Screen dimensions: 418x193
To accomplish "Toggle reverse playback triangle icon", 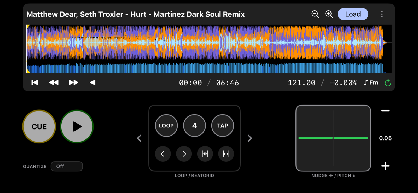I will pyautogui.click(x=92, y=83).
